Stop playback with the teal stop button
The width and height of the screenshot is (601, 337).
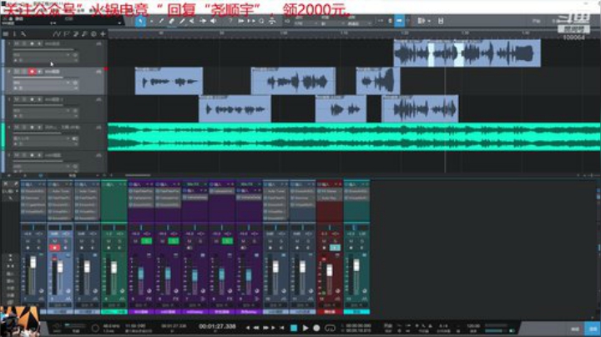coord(294,328)
